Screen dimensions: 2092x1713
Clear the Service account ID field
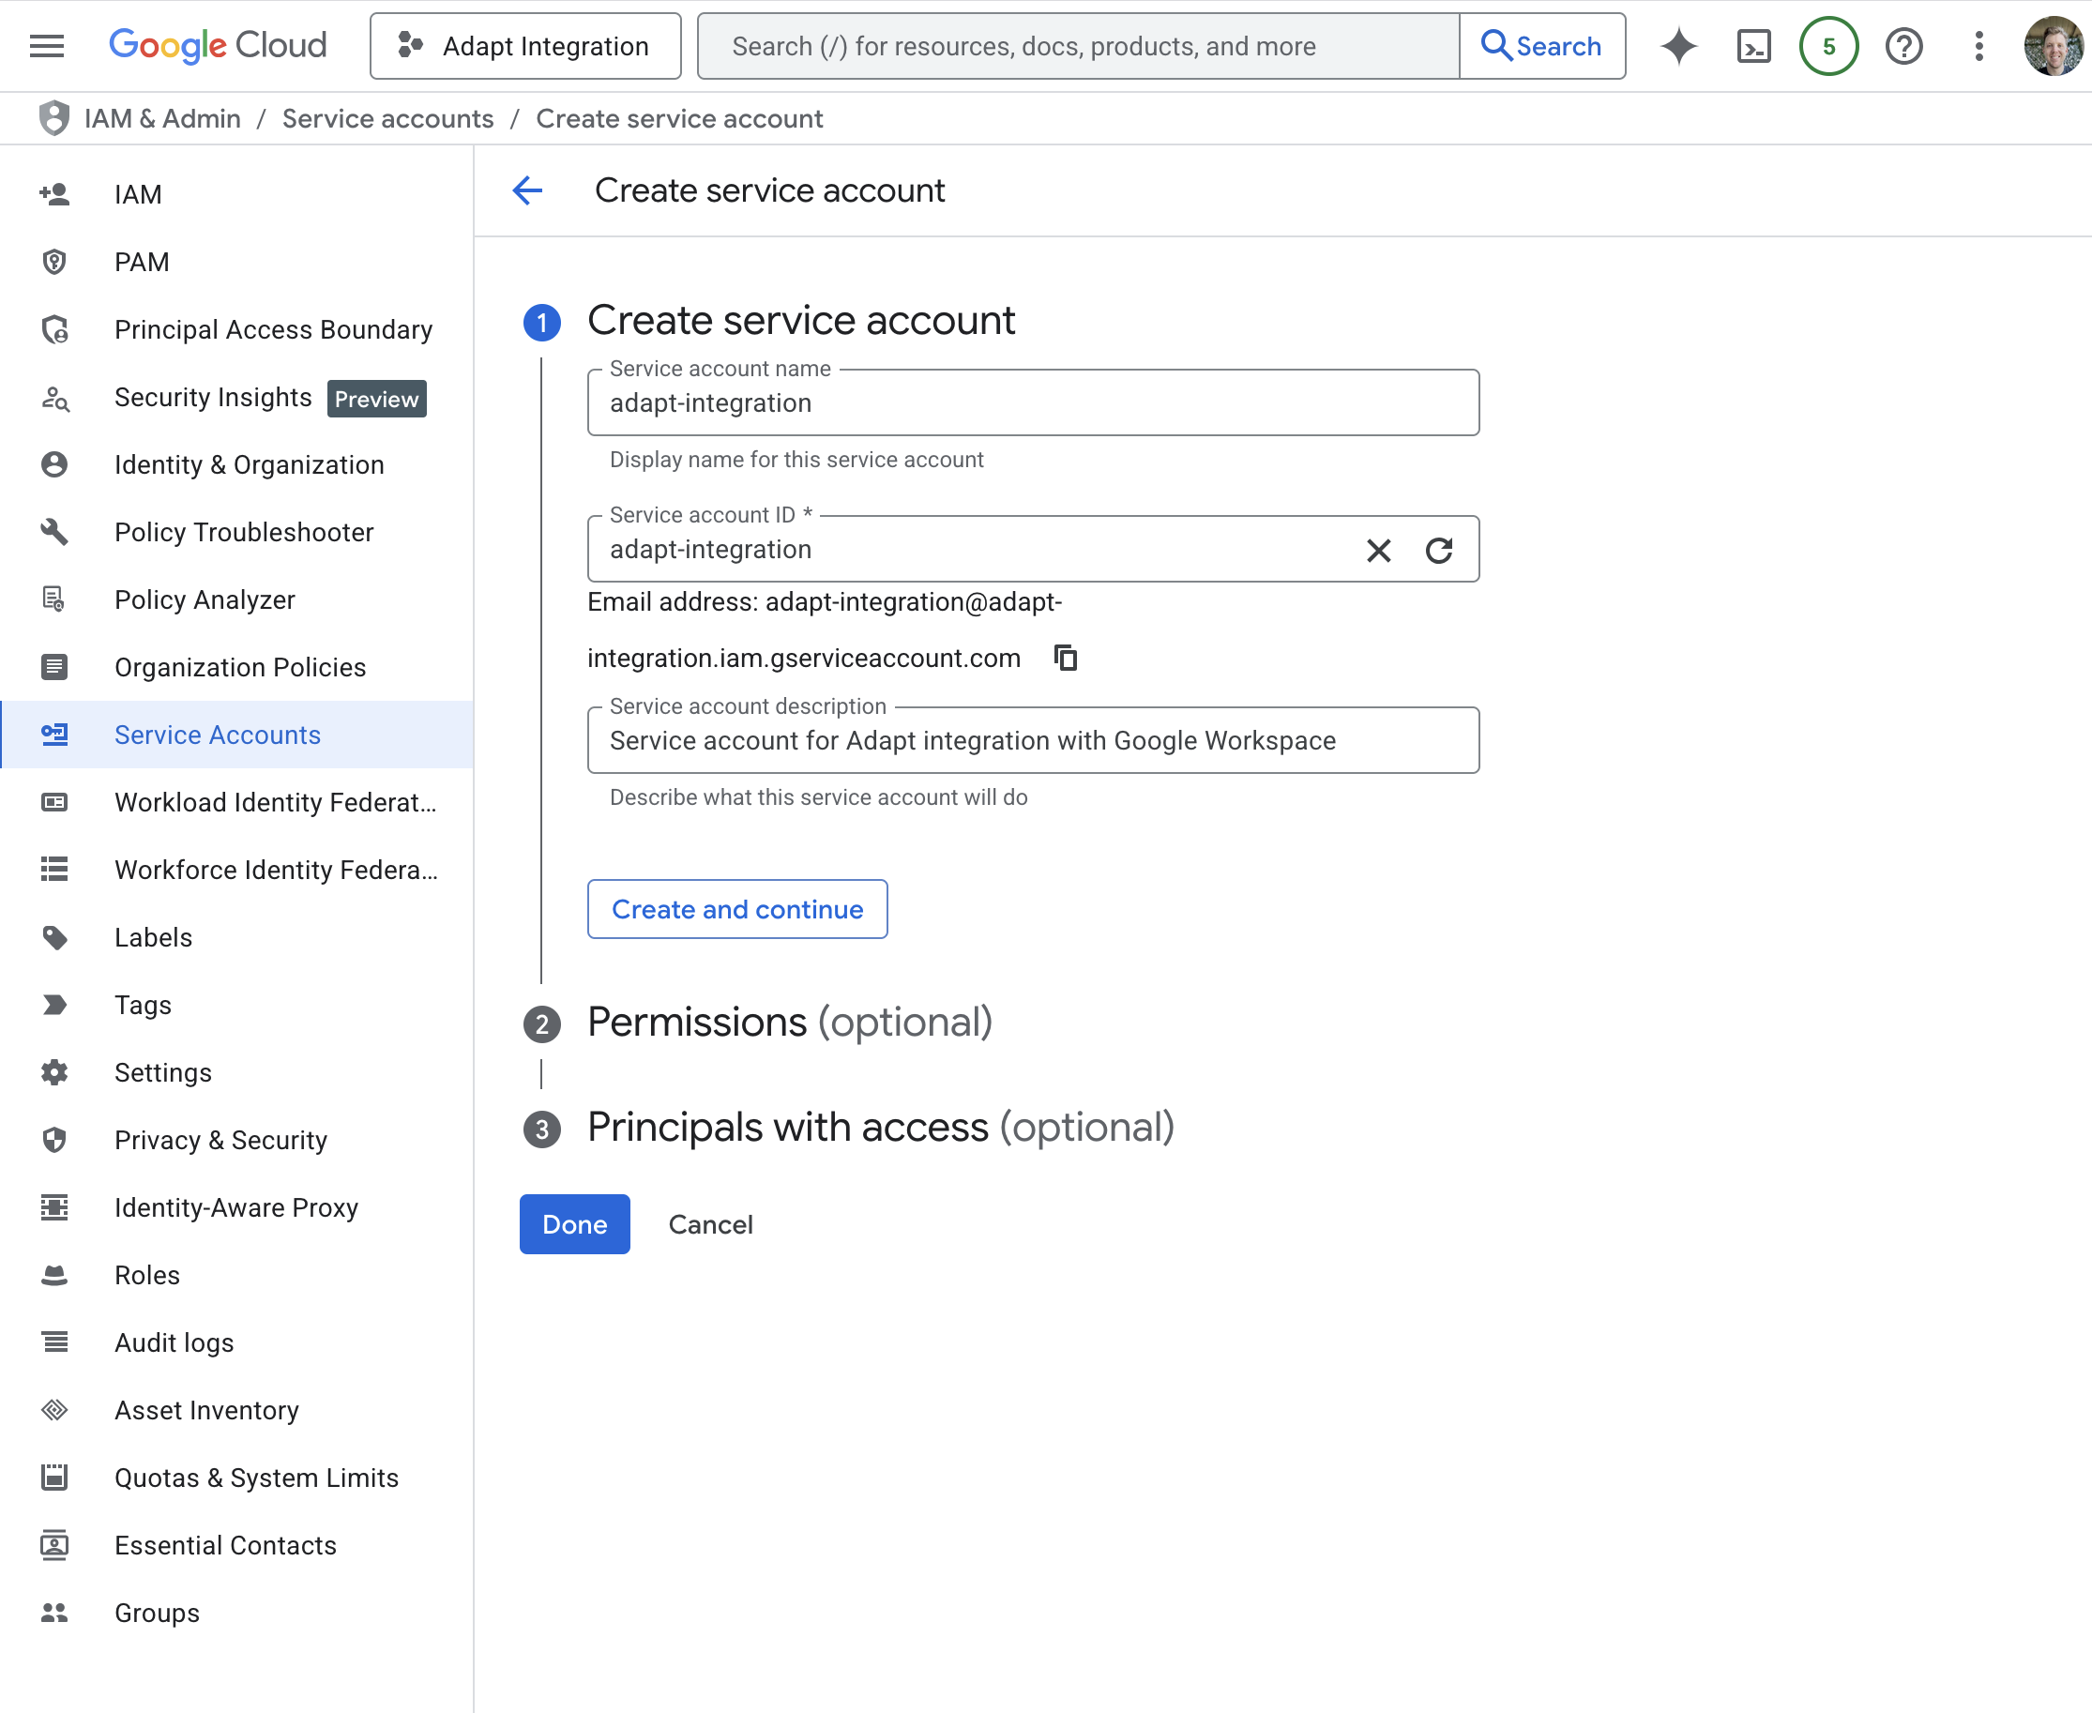coord(1378,551)
